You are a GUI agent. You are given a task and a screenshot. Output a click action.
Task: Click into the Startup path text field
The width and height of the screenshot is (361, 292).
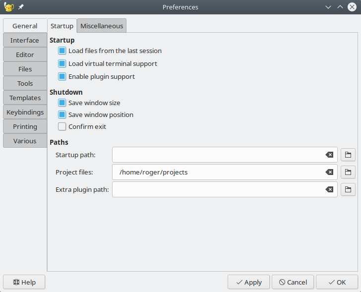[218, 155]
